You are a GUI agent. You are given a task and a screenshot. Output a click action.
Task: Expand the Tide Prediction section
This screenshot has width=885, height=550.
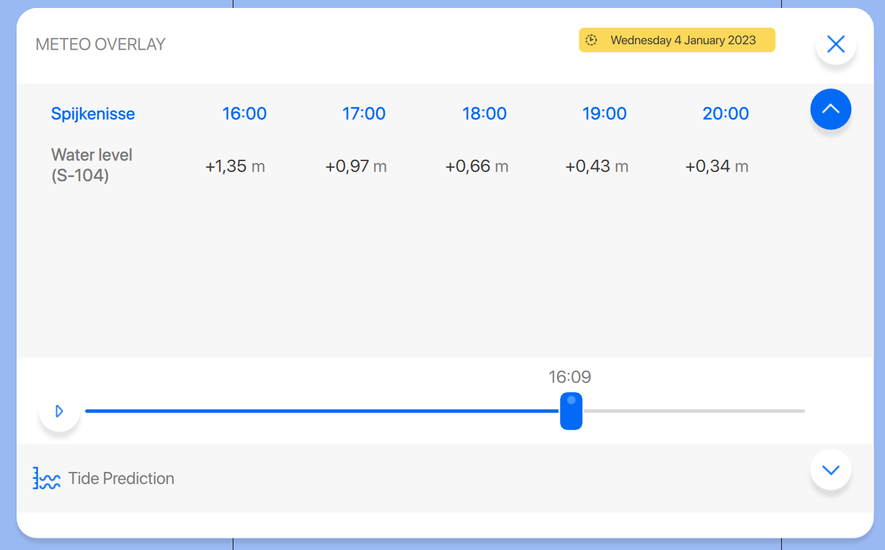(830, 470)
